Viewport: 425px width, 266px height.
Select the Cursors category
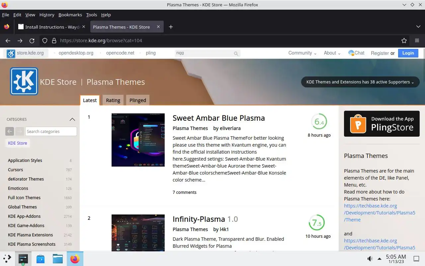click(16, 170)
